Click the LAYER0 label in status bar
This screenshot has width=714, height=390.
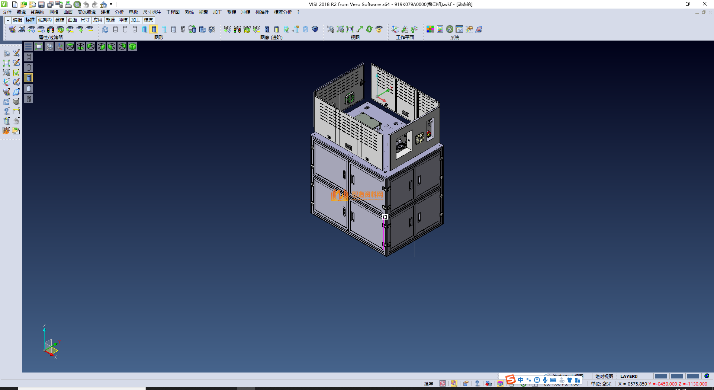(x=628, y=376)
